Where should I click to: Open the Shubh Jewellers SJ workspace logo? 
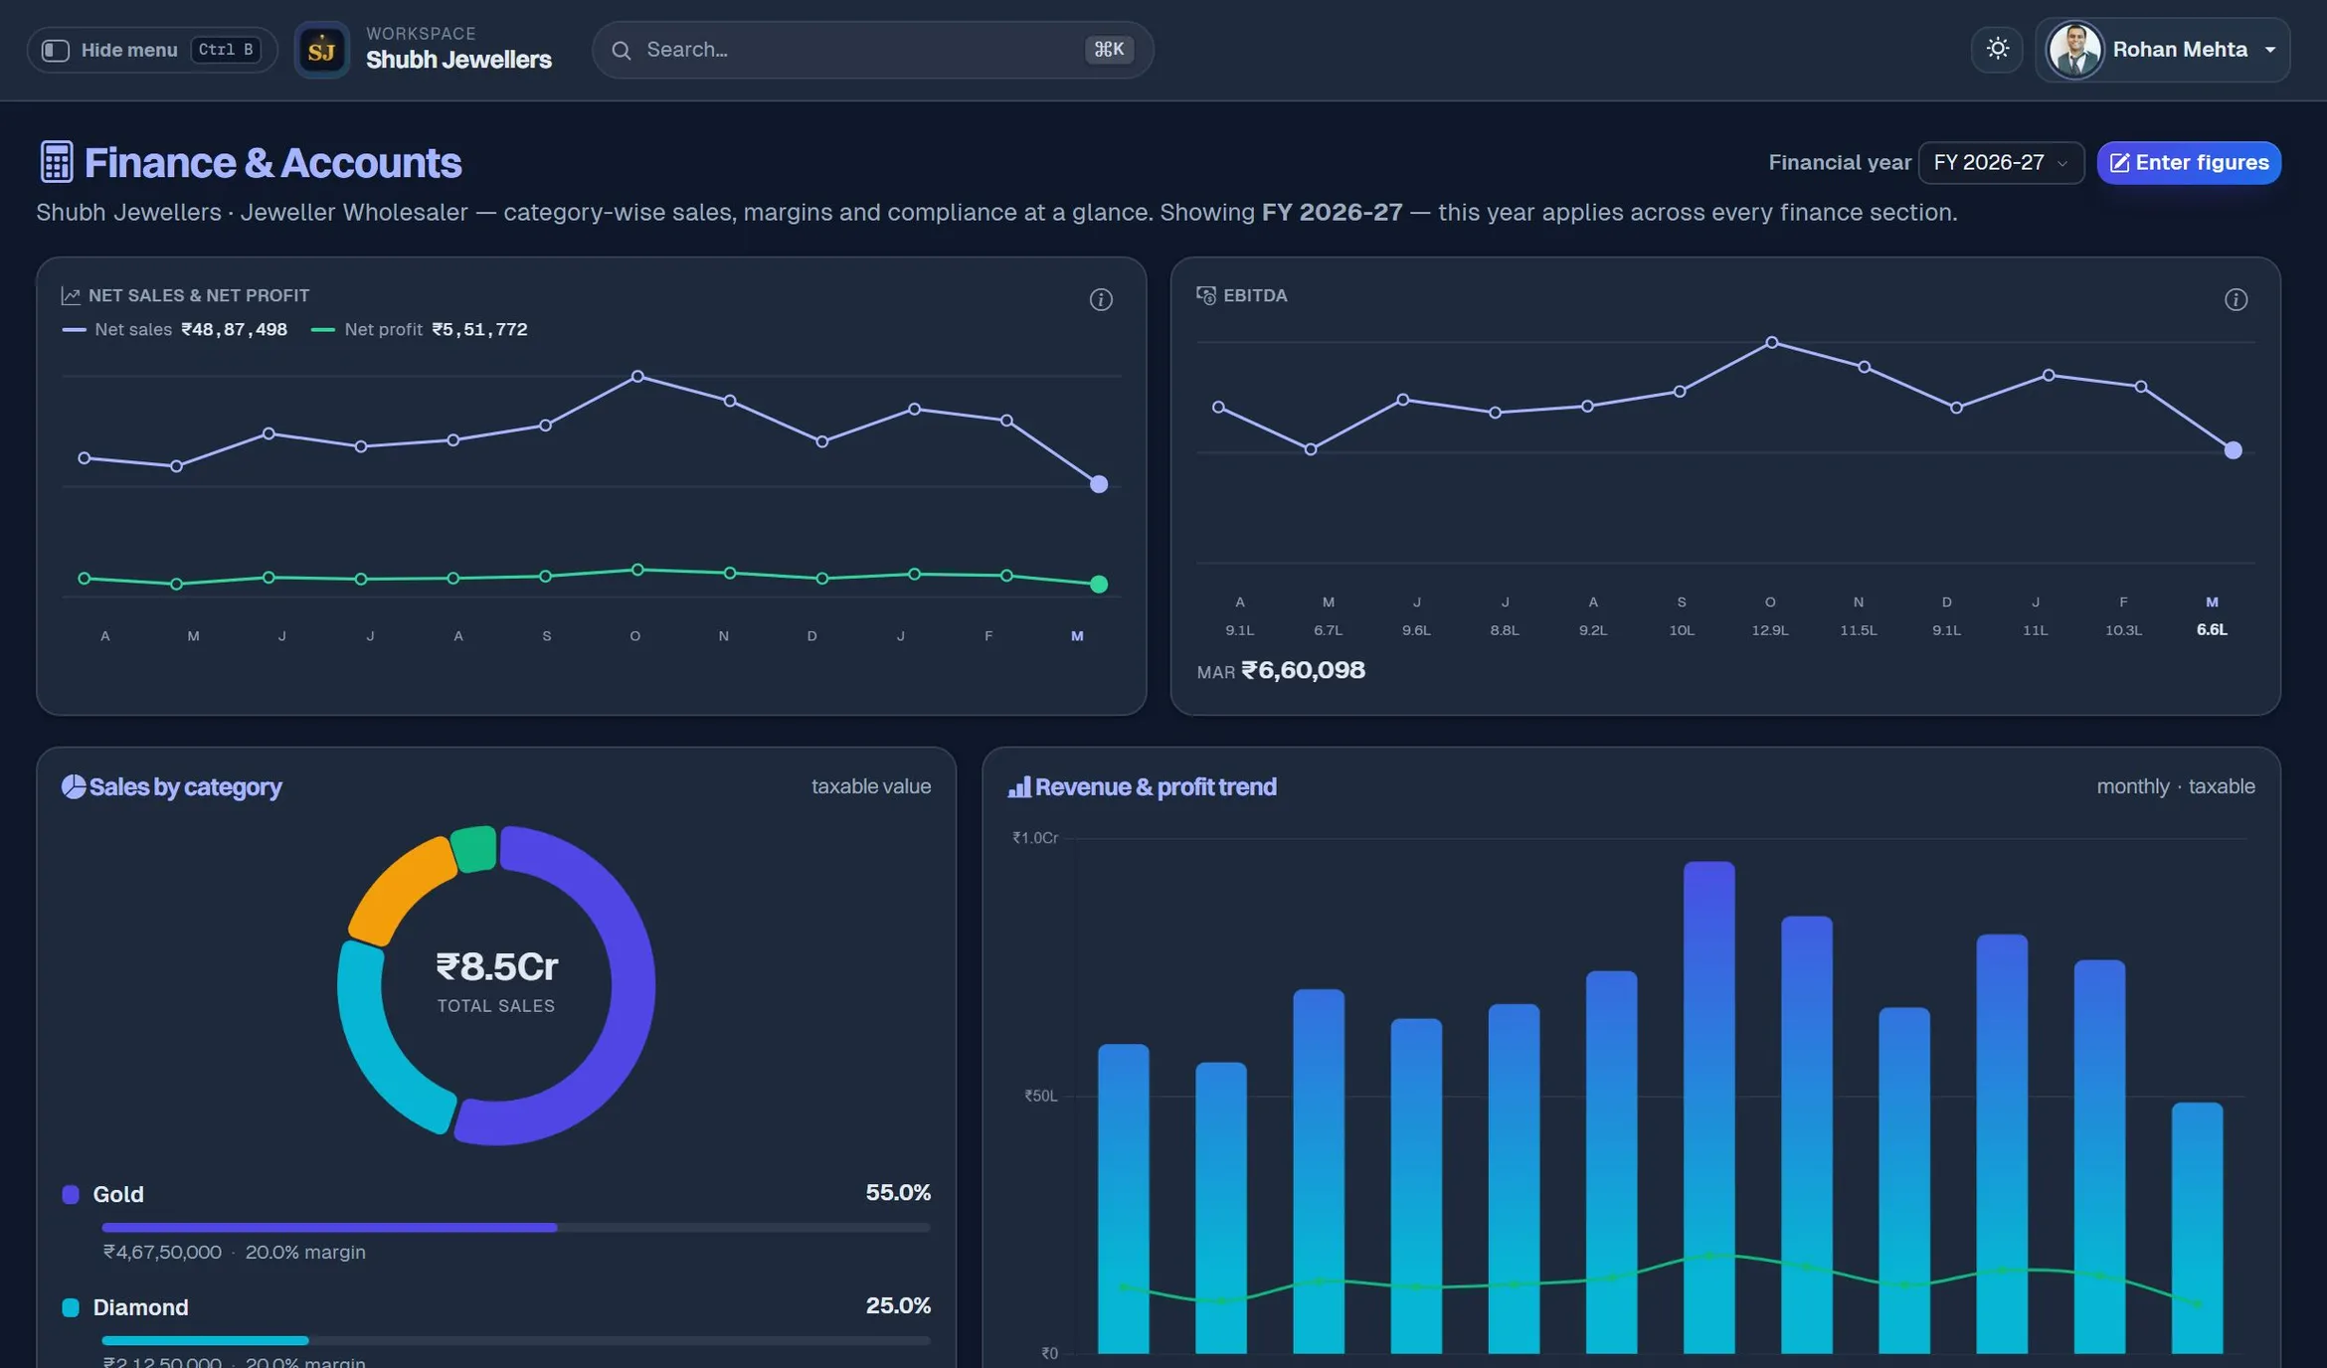[x=321, y=50]
